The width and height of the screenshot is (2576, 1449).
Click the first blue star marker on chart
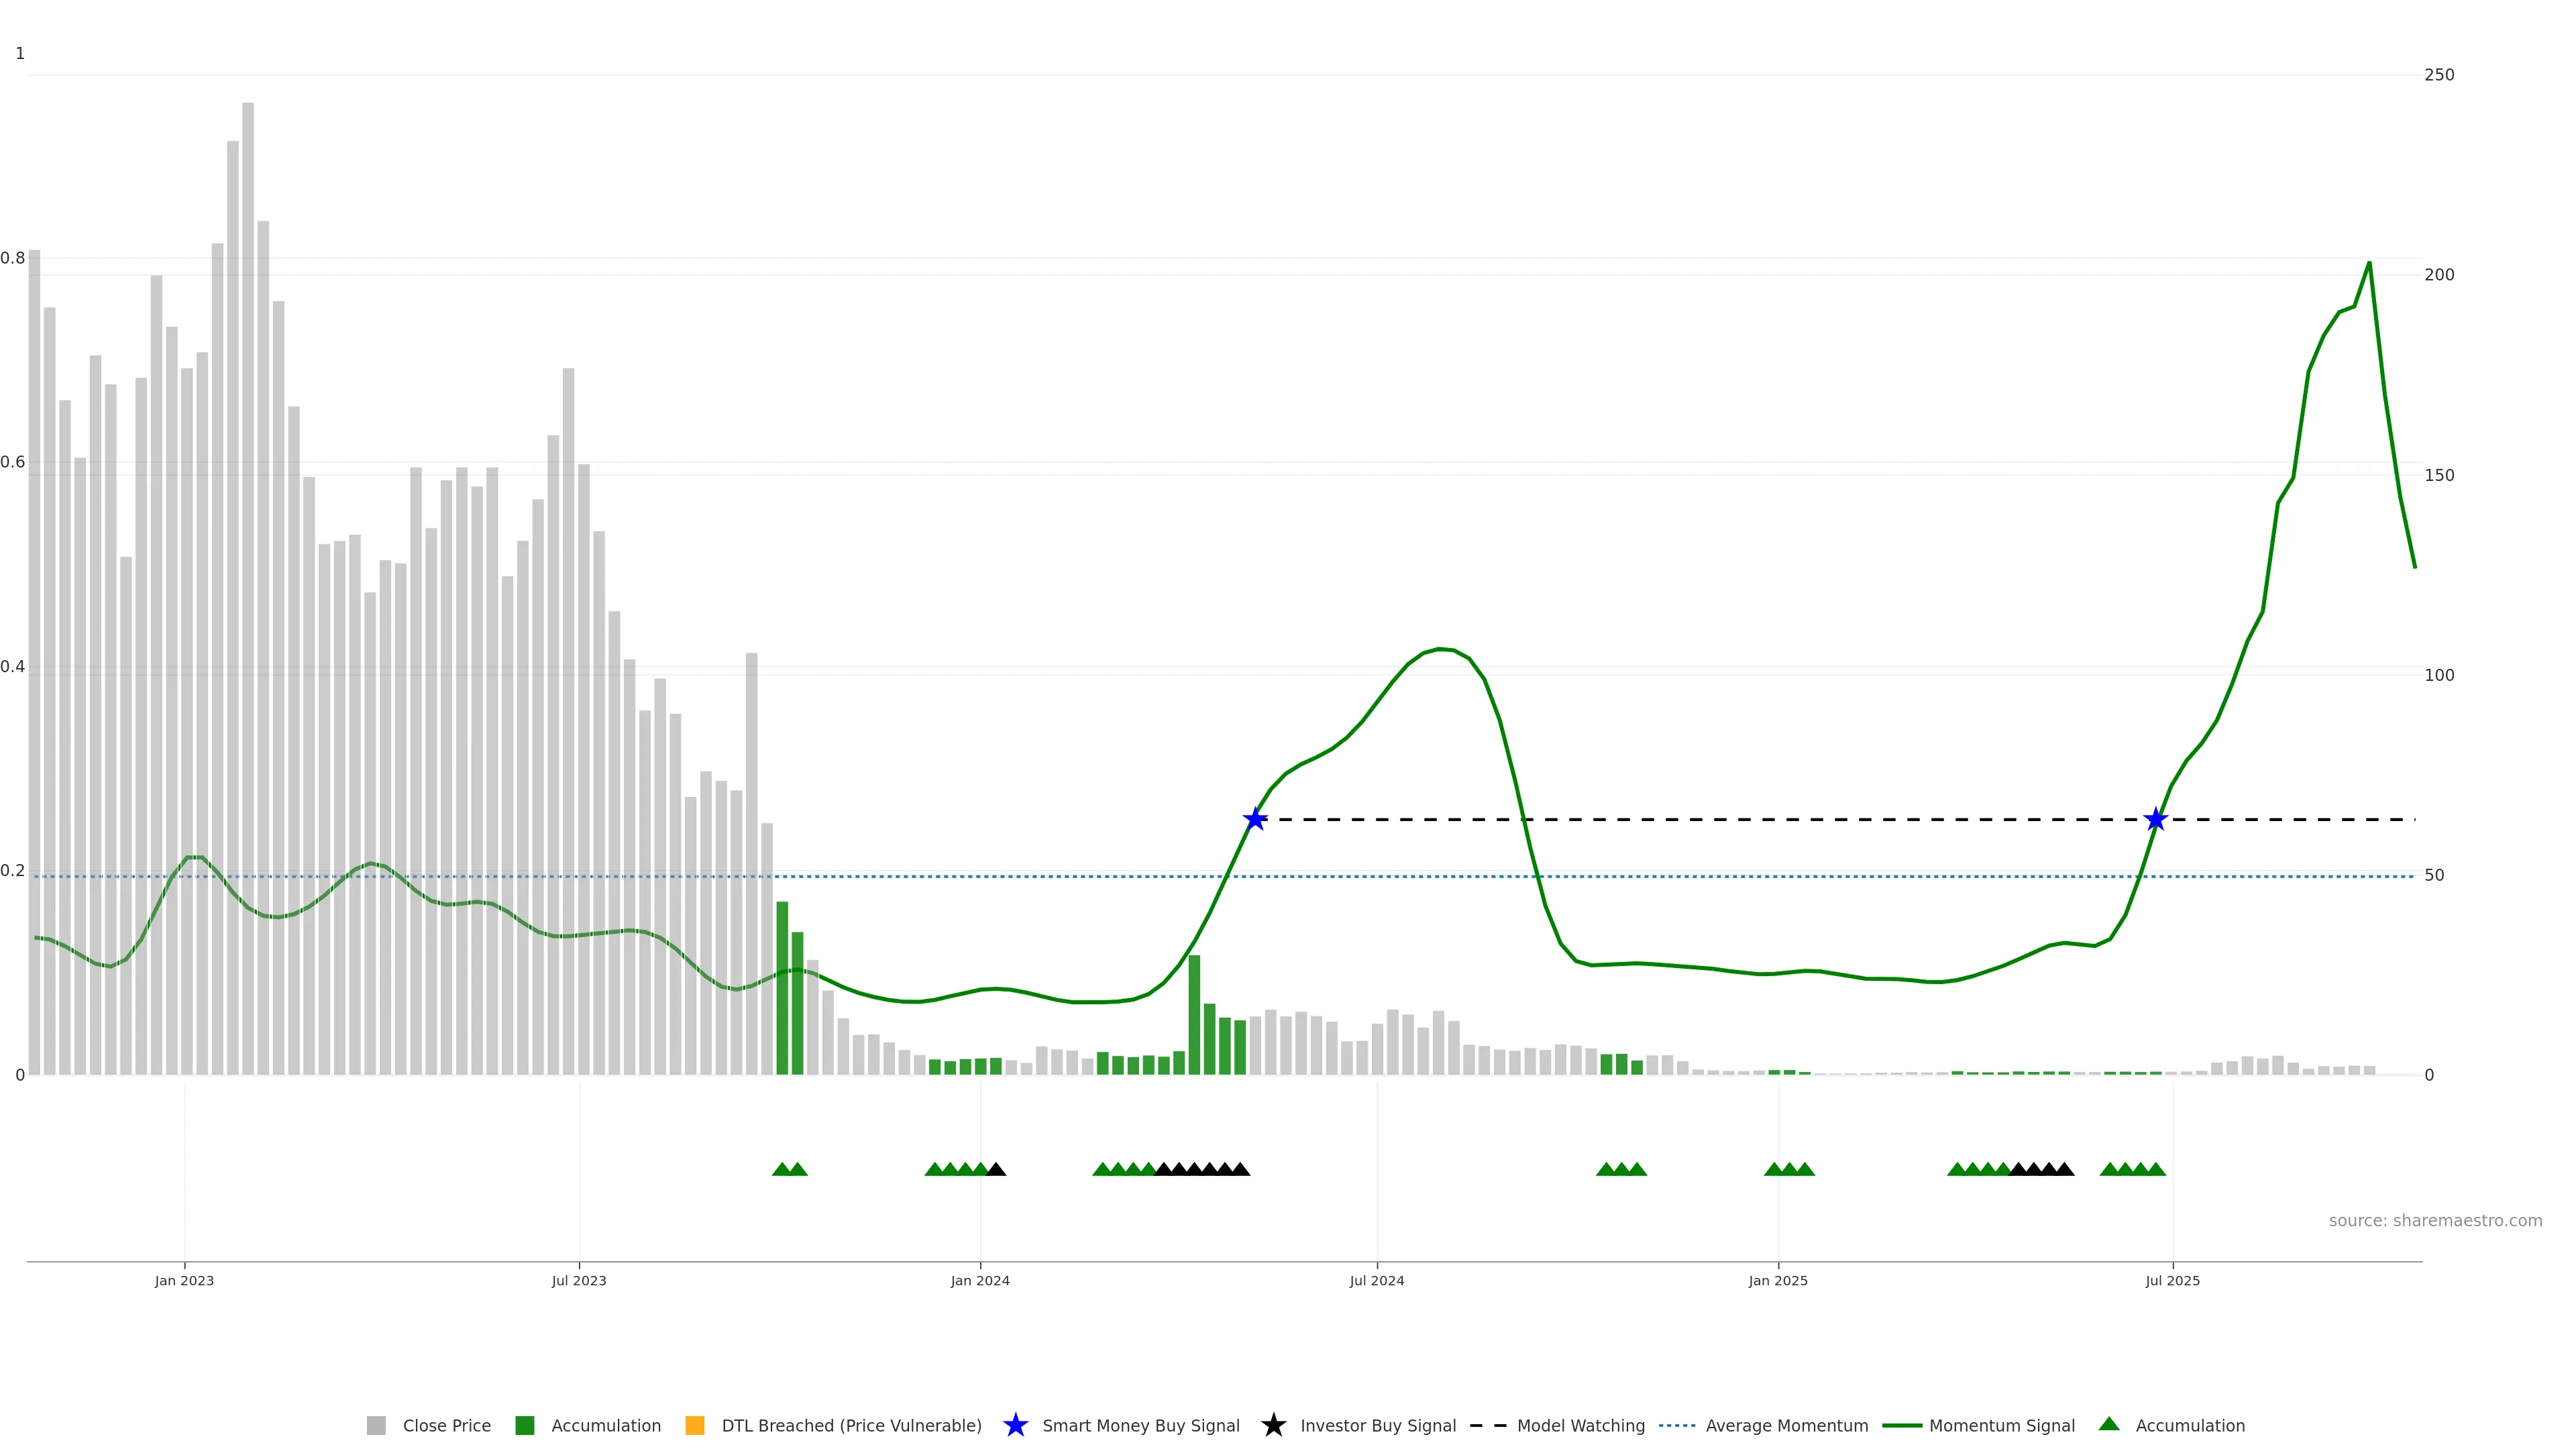(x=1255, y=819)
